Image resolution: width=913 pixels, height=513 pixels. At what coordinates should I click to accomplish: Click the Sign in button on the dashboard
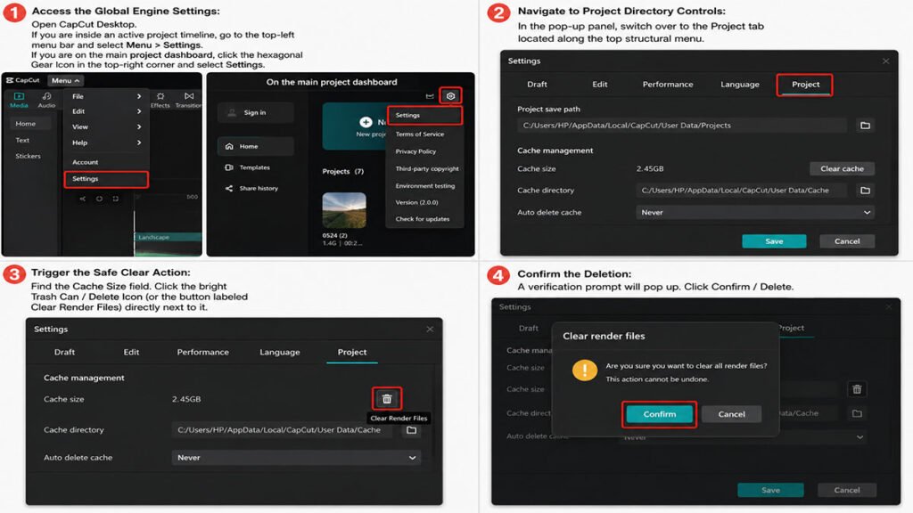pos(255,113)
